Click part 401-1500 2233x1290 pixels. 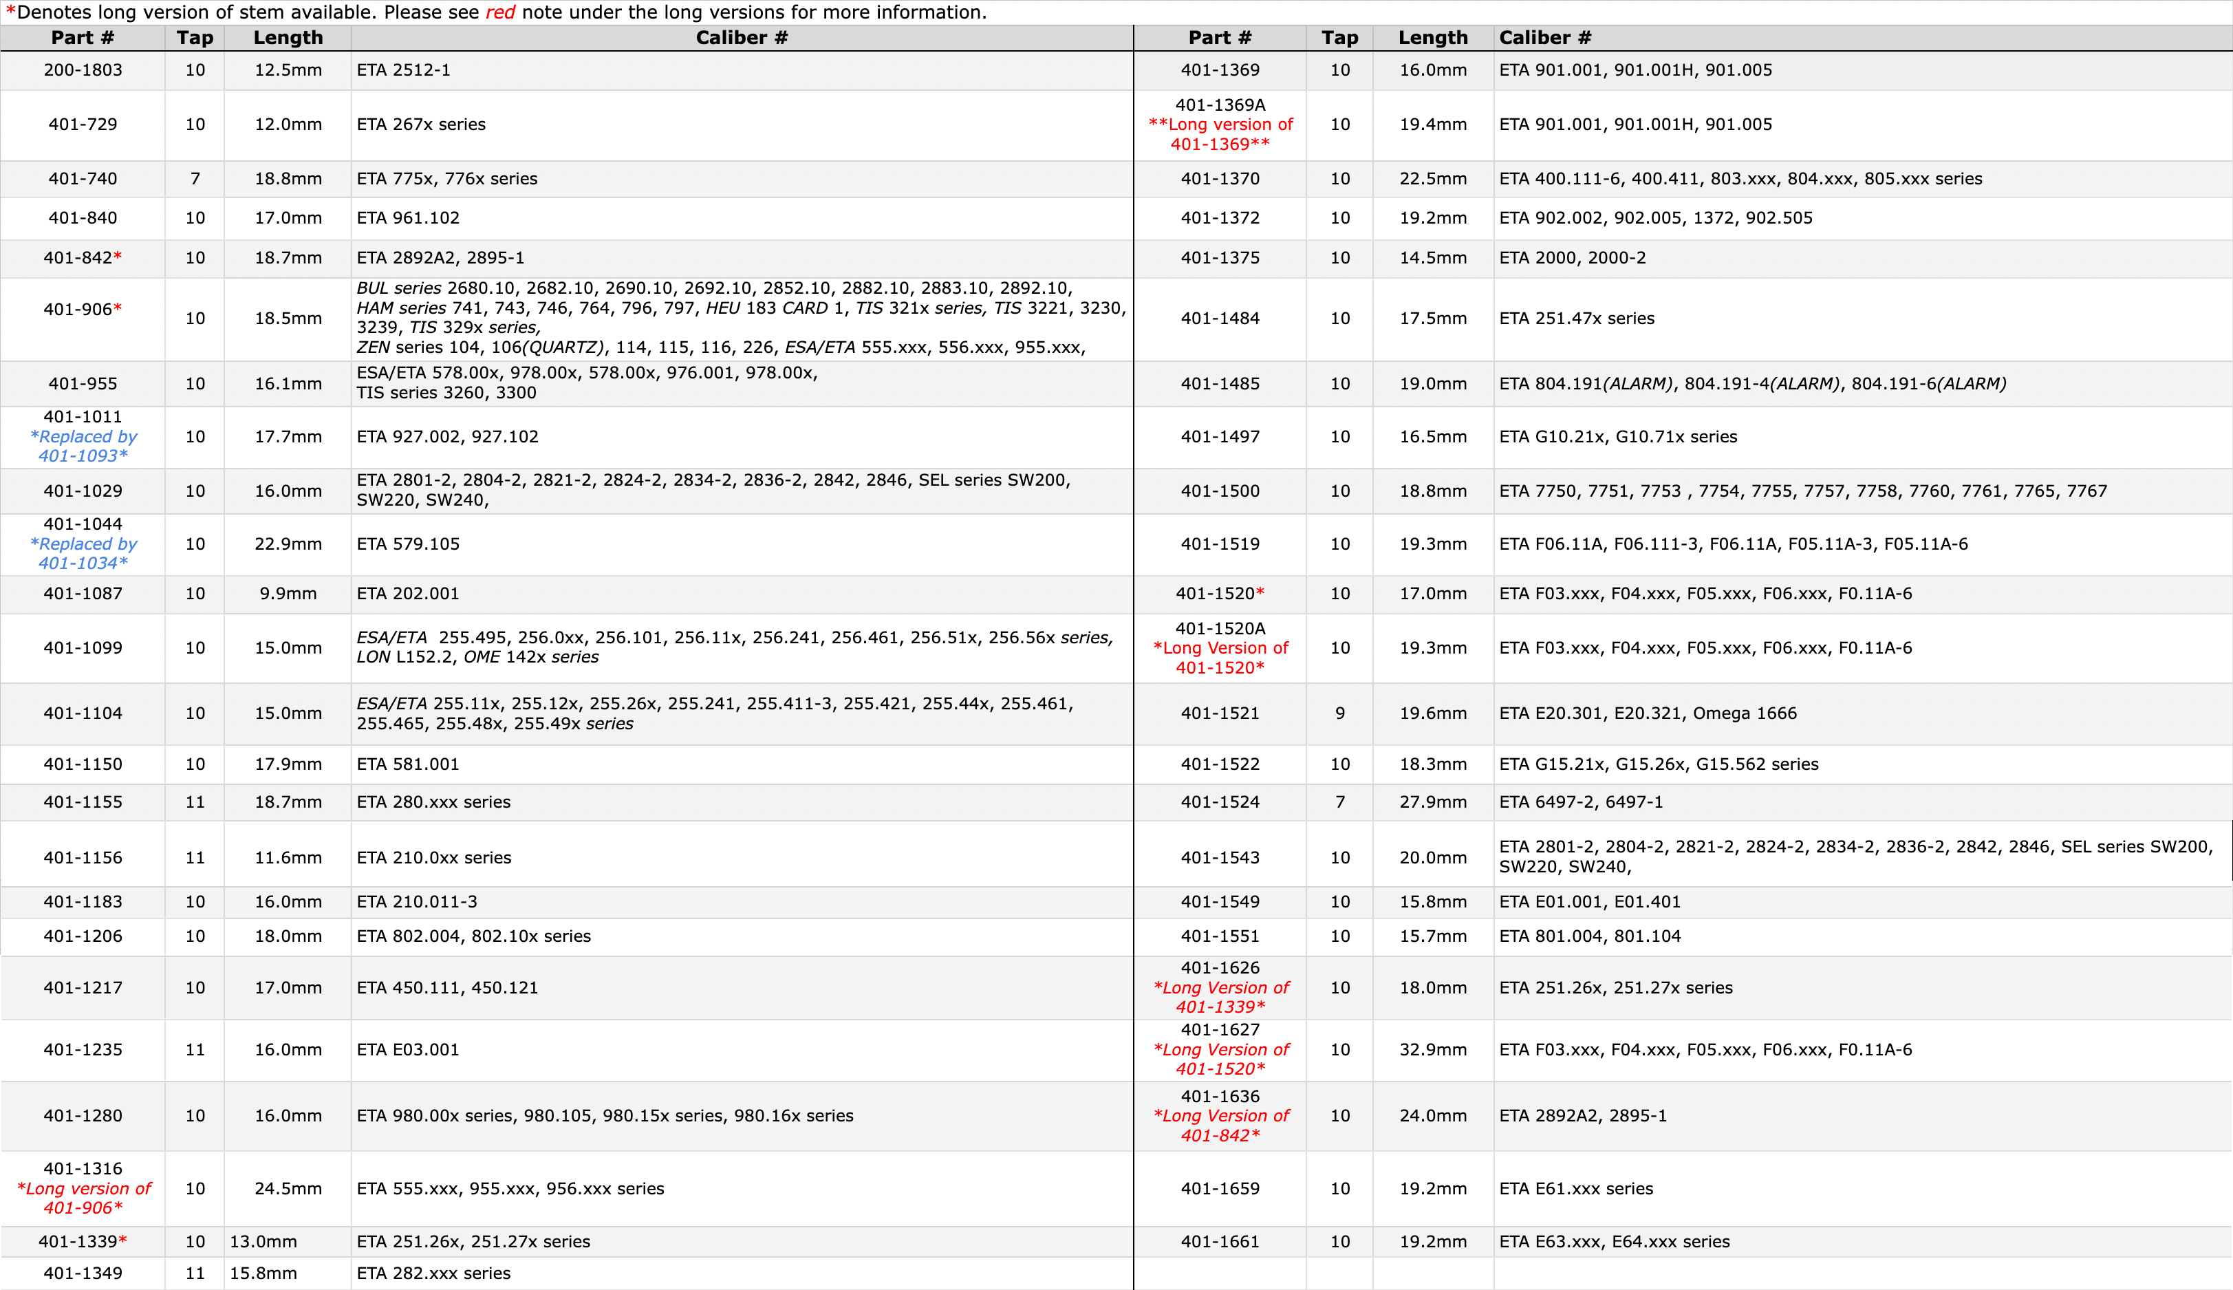pos(1220,491)
